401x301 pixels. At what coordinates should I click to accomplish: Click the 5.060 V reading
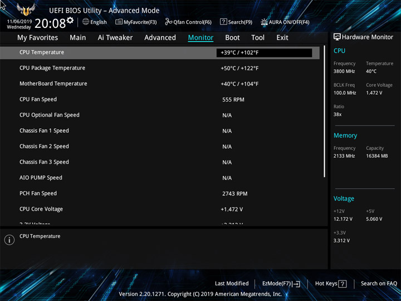click(x=374, y=219)
